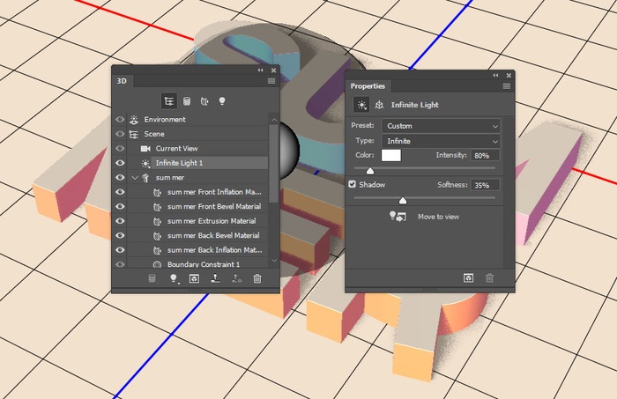Viewport: 617px width, 399px height.
Task: Toggle visibility of sum mer Extrusion Material
Action: (120, 221)
